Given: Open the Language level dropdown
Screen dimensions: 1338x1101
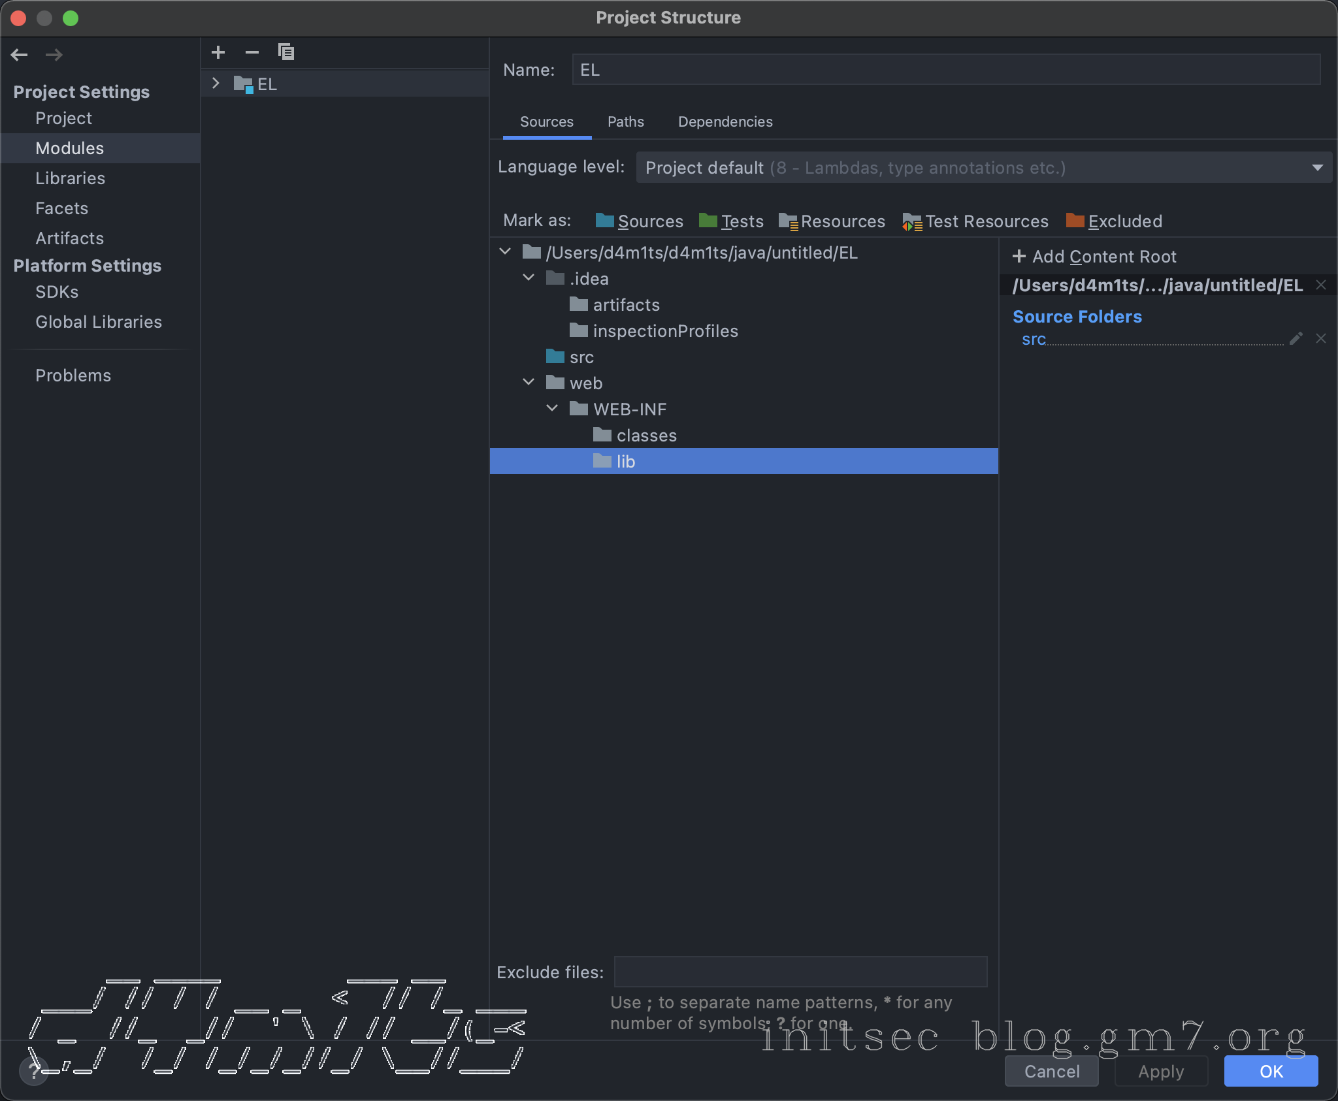Looking at the screenshot, I should (x=984, y=168).
